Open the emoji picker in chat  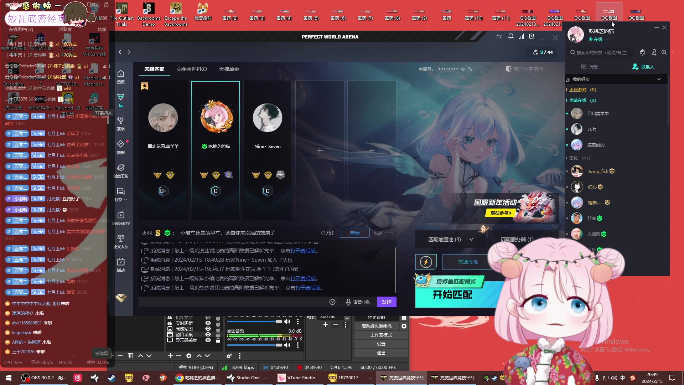[332, 302]
